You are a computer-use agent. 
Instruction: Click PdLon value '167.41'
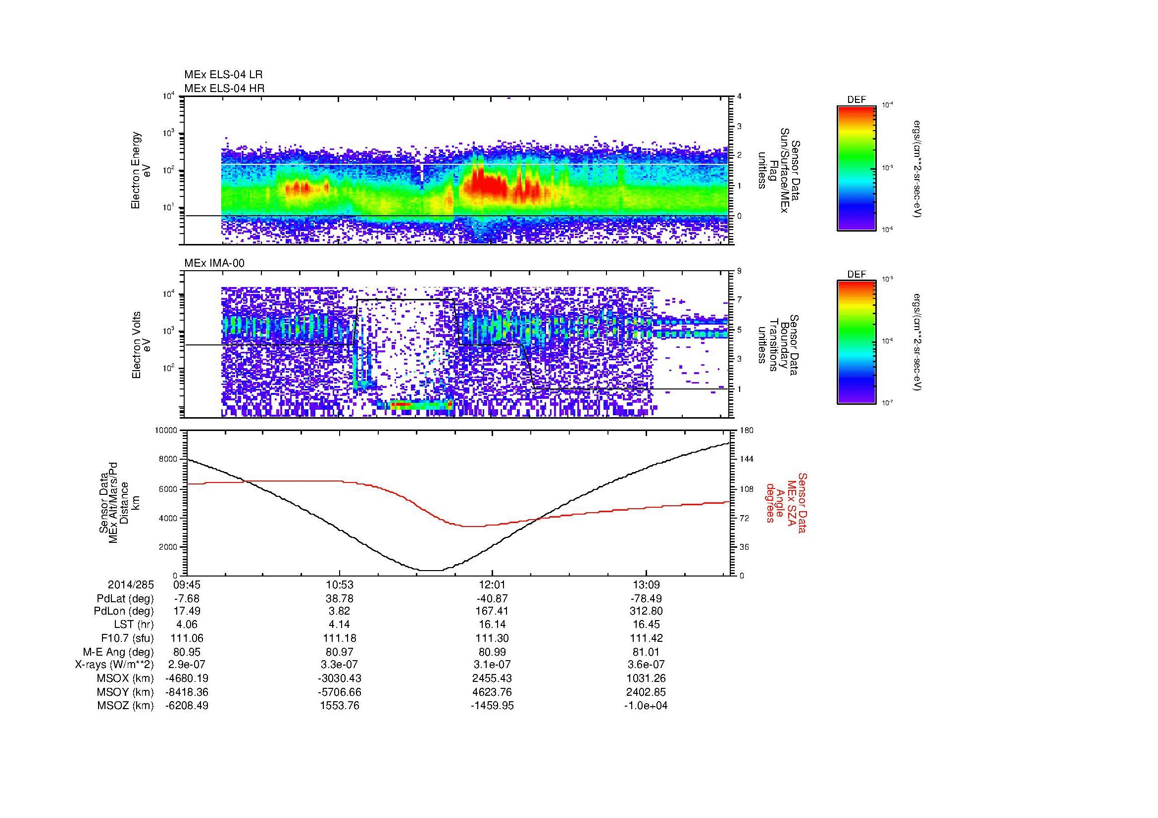[492, 611]
